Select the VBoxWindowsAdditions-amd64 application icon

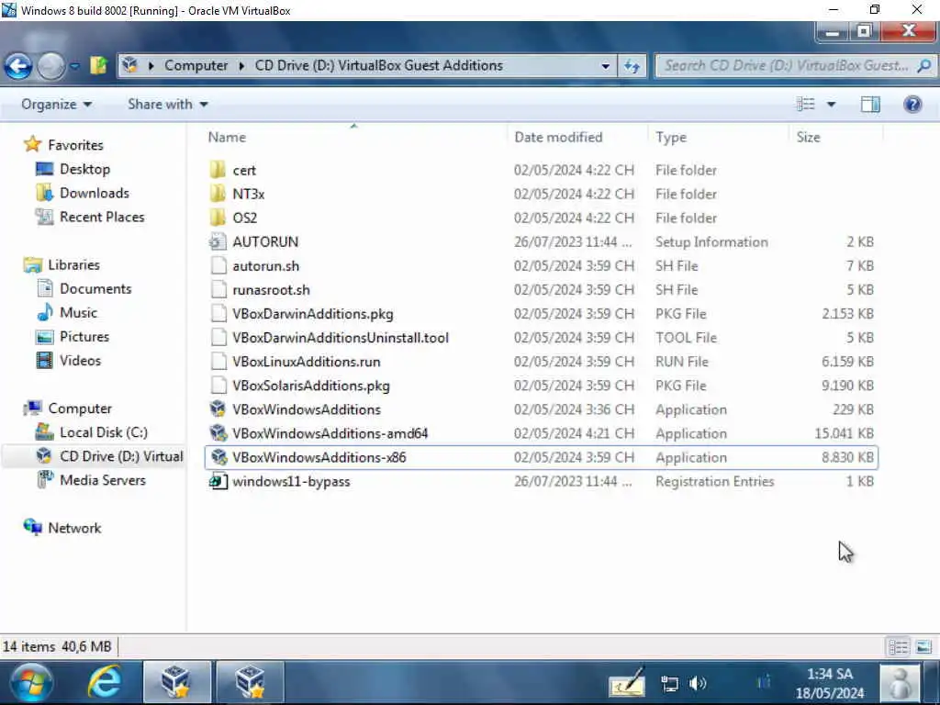[x=218, y=433]
